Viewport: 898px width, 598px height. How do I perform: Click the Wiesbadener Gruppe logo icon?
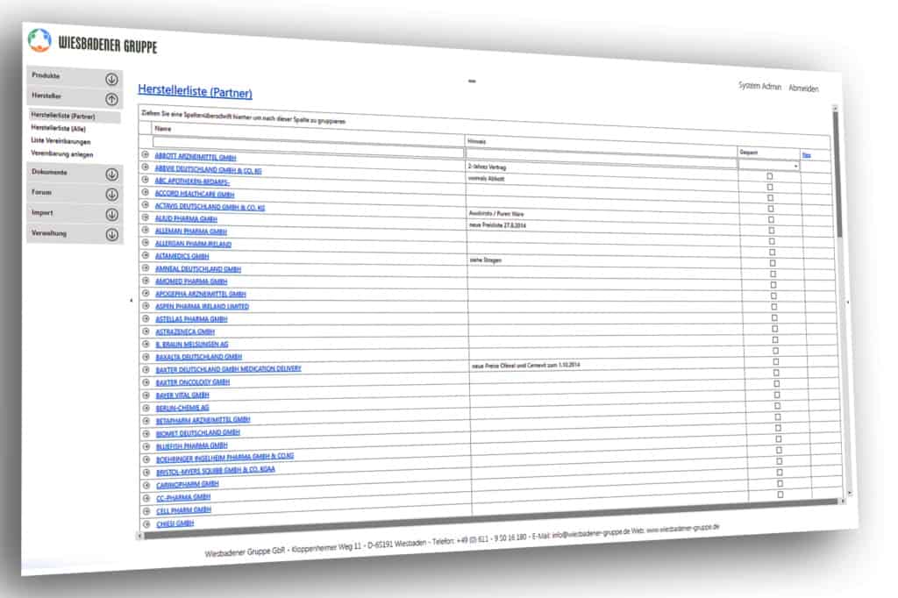click(x=39, y=39)
